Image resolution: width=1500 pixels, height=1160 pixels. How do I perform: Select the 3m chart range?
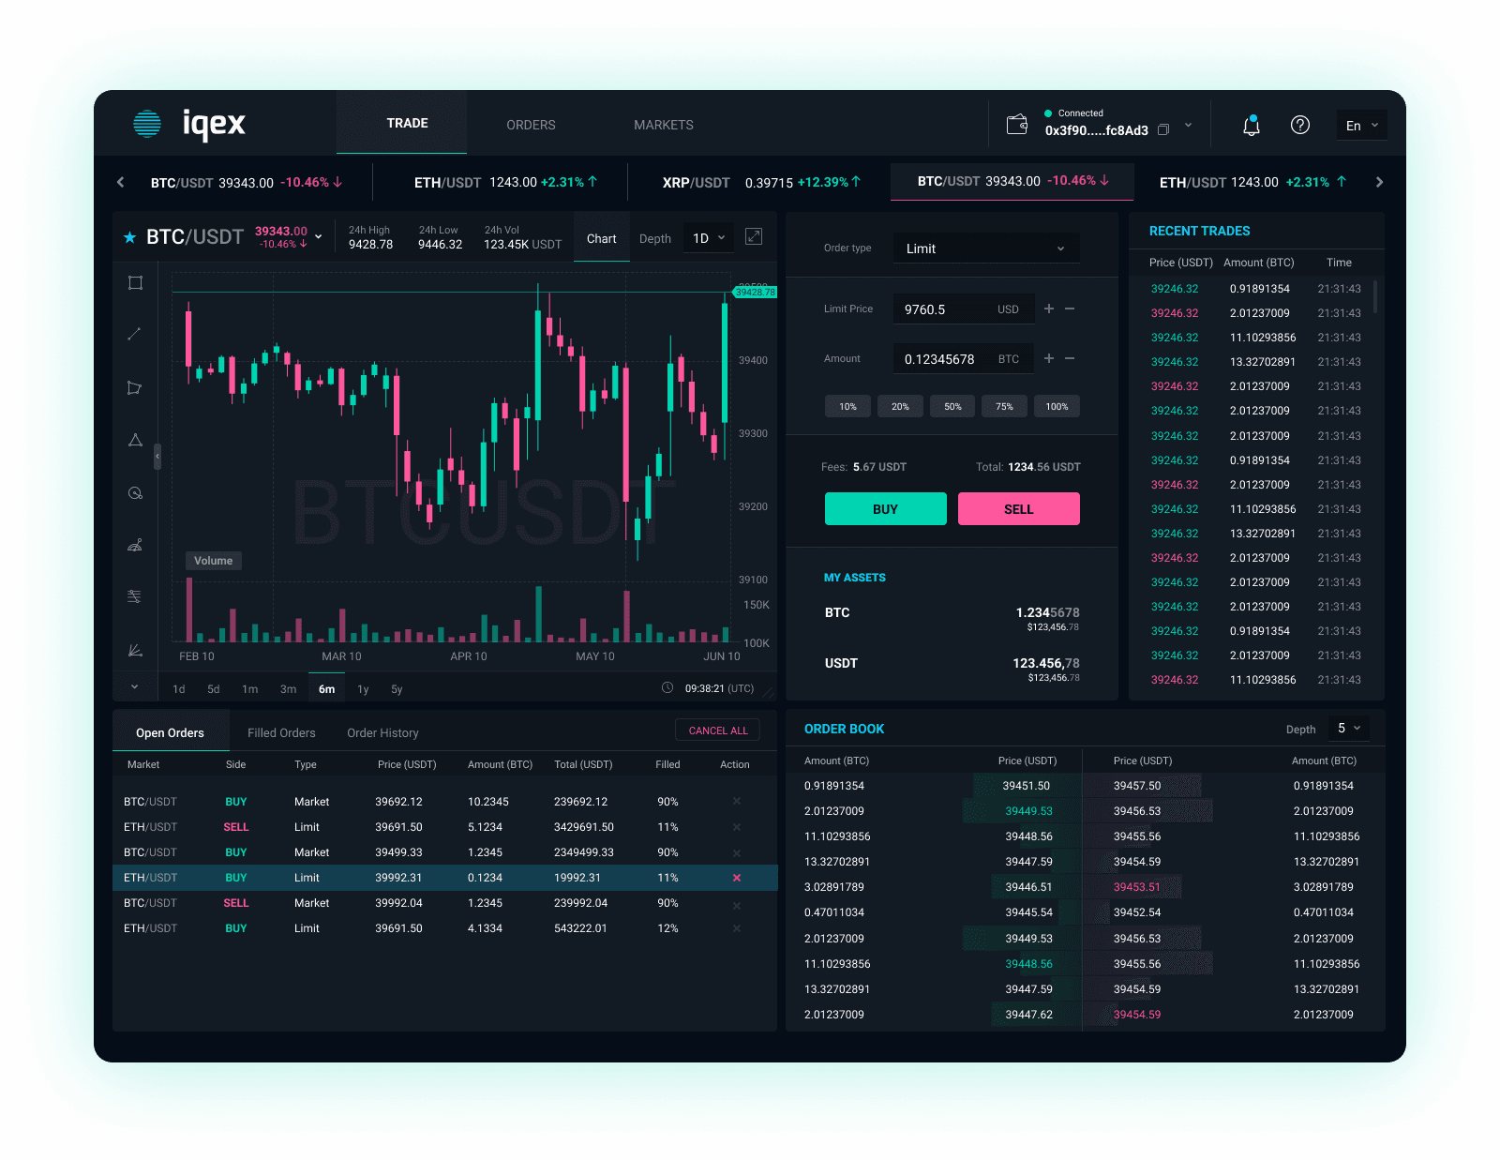tap(289, 689)
